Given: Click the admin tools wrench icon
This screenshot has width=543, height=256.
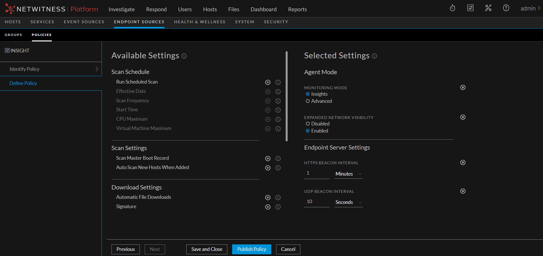Looking at the screenshot, I should (x=488, y=8).
